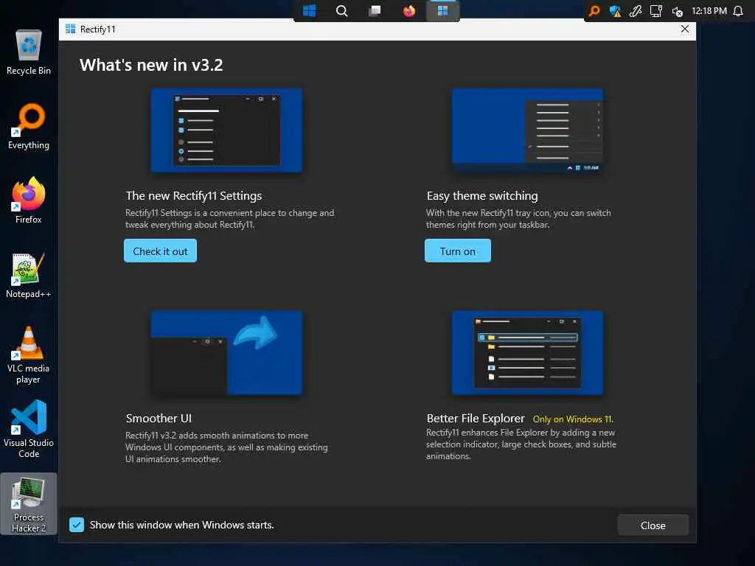Screen dimensions: 755x566
Task: Close the Rectify11 window with the X
Action: coord(685,29)
